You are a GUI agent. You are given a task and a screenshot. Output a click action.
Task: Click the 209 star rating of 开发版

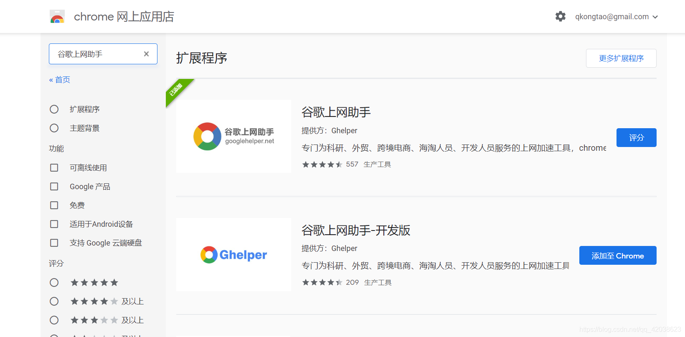[330, 283]
